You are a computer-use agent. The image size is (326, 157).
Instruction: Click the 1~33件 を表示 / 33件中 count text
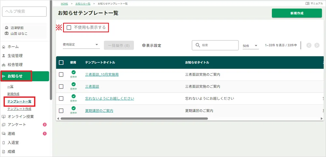point(281,45)
